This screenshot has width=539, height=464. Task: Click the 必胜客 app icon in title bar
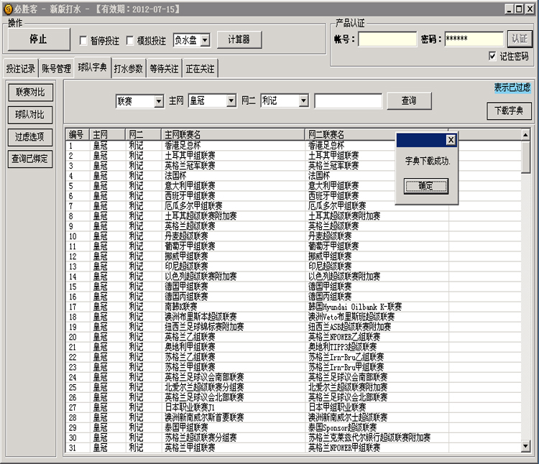(x=8, y=9)
